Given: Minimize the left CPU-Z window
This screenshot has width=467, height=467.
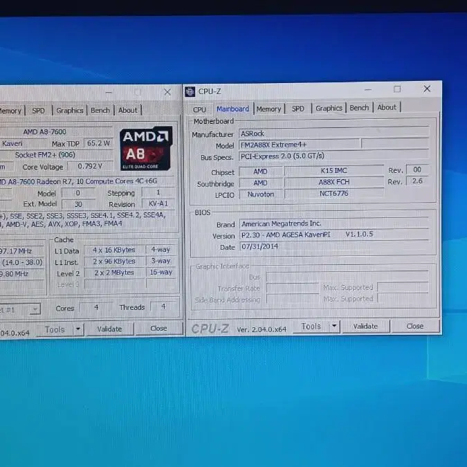Looking at the screenshot, I should pyautogui.click(x=109, y=93).
